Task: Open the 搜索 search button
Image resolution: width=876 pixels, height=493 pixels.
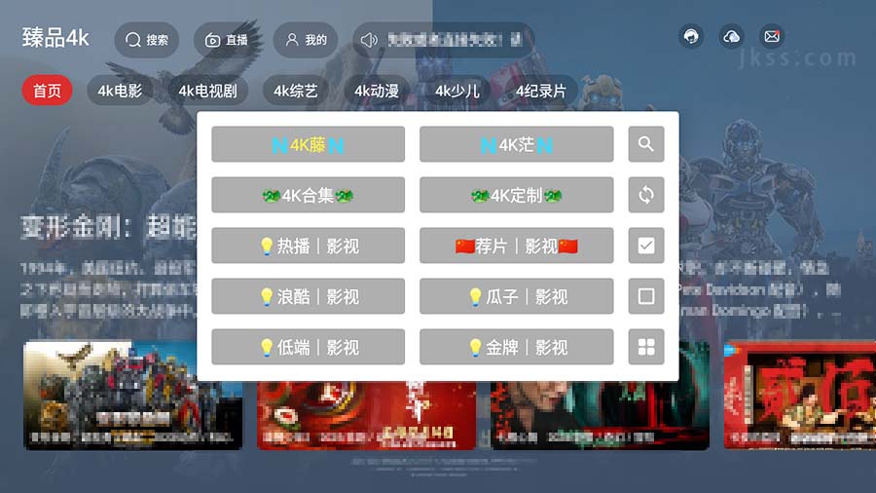Action: coord(147,40)
